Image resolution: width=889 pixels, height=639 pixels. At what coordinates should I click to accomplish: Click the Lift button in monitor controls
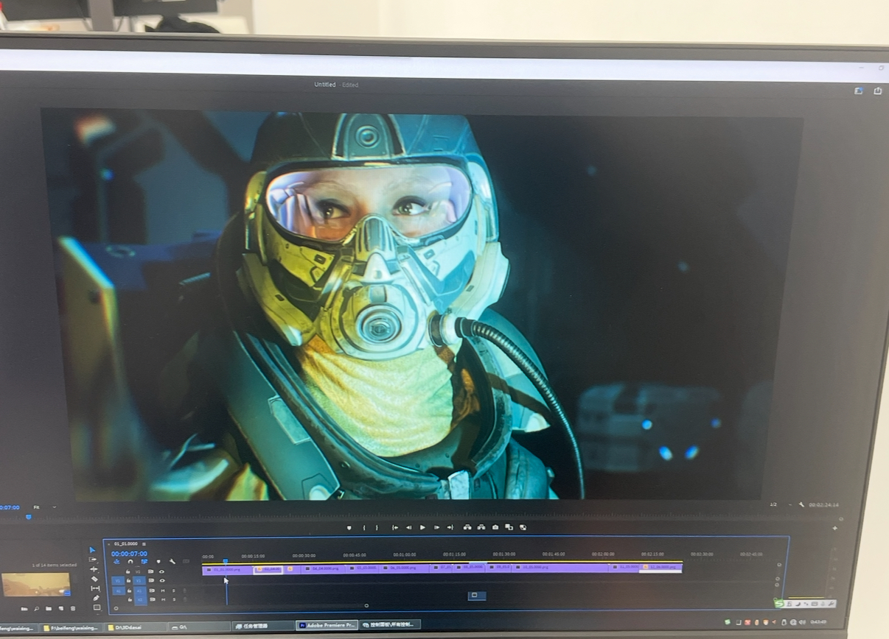coord(467,527)
